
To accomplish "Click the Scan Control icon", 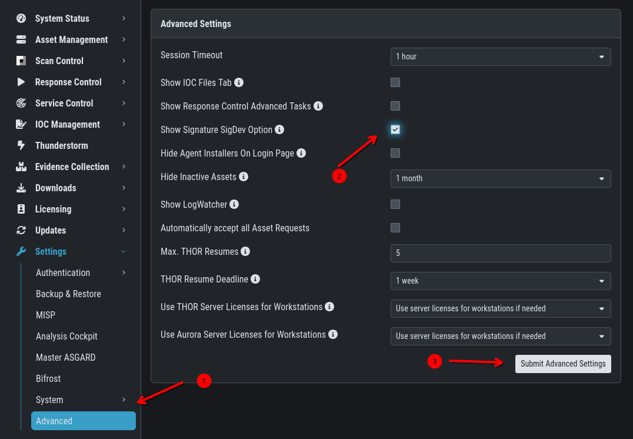I will tap(21, 61).
